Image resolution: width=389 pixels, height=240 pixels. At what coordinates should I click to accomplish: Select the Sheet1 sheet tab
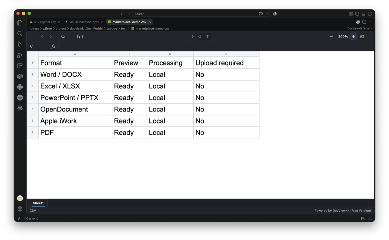[x=38, y=203]
